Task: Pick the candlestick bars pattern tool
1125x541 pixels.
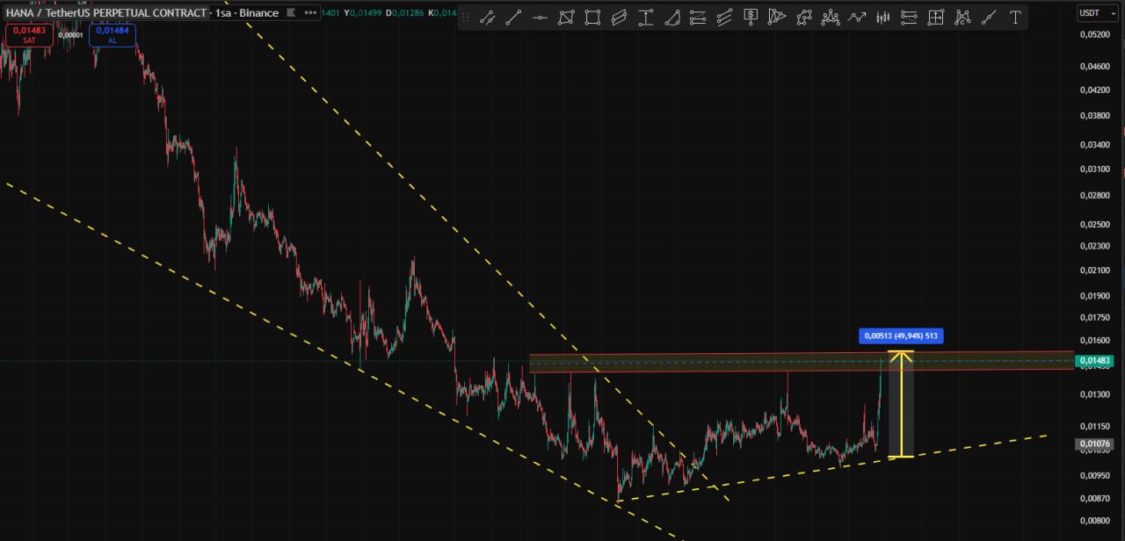Action: pyautogui.click(x=883, y=18)
